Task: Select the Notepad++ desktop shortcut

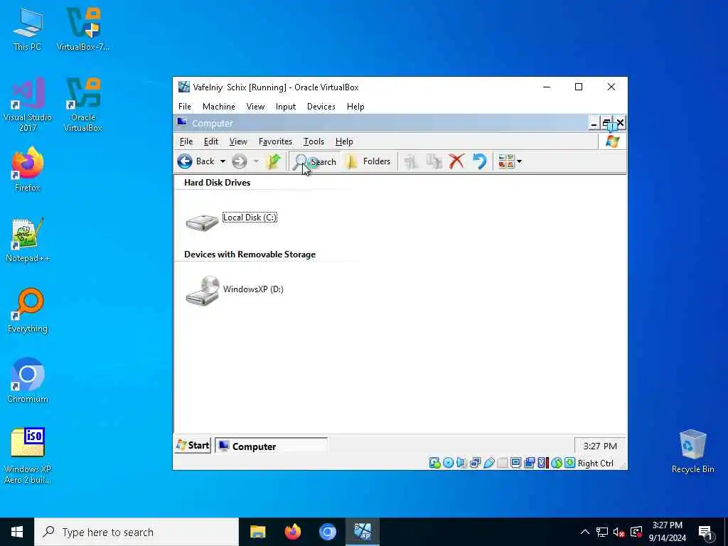Action: (x=28, y=240)
